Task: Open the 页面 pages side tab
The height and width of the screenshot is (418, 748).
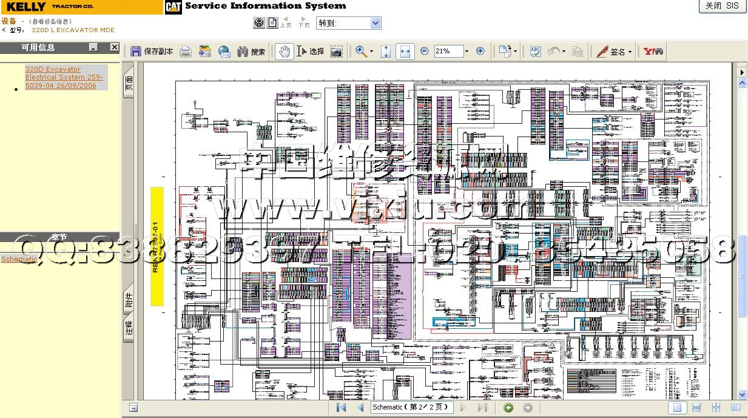Action: point(129,83)
